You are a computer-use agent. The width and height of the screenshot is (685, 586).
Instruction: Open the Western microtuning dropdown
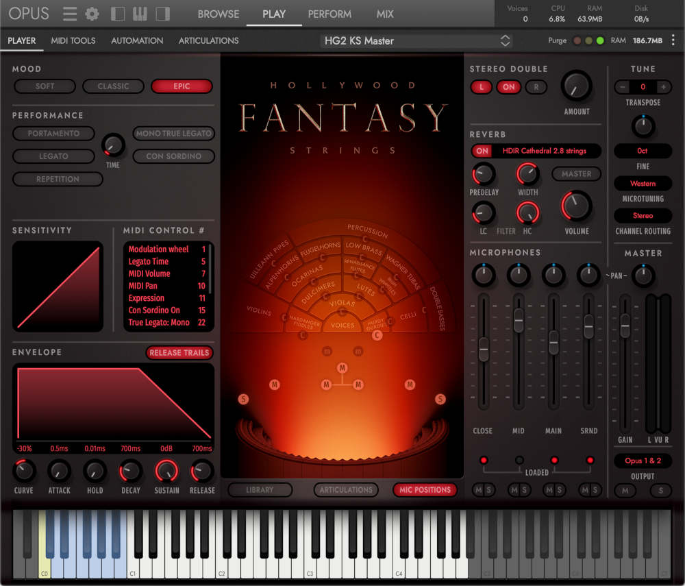(643, 183)
